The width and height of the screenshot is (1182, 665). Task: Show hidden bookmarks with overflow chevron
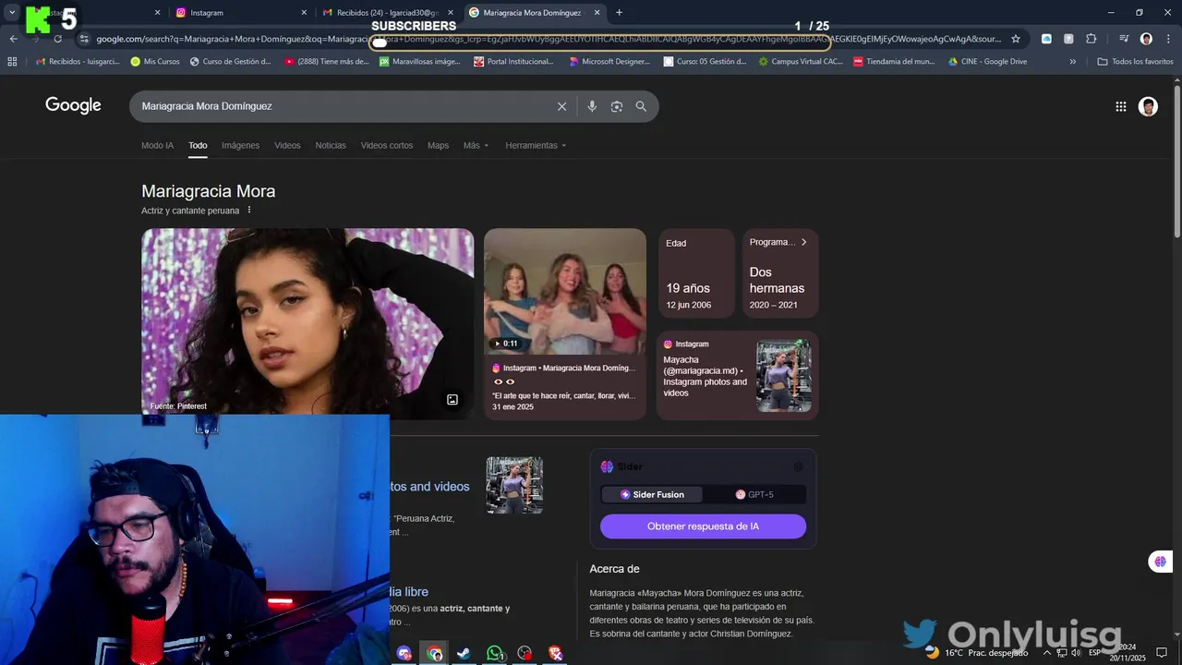pos(1073,62)
